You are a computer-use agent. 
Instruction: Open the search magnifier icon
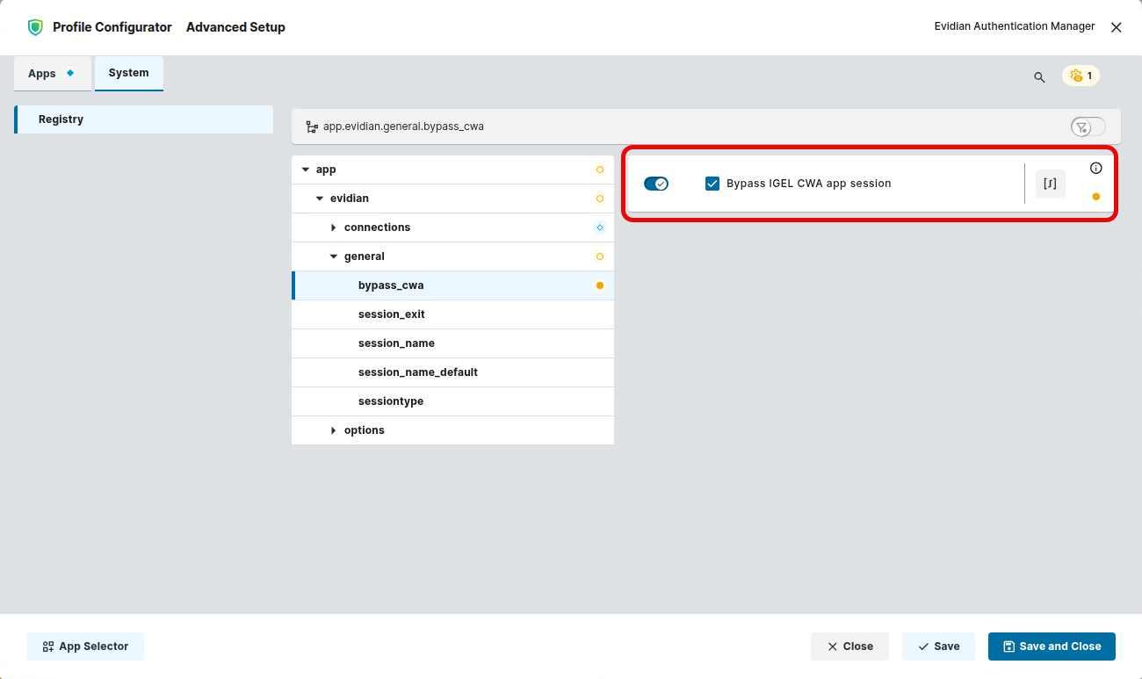[1039, 77]
